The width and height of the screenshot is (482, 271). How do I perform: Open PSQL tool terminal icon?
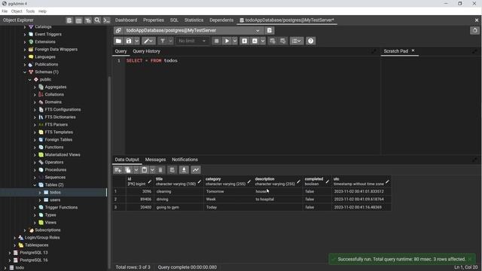click(106, 20)
